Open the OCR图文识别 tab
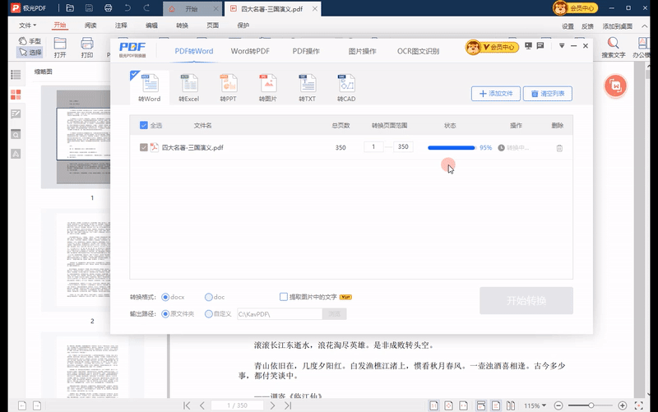Image resolution: width=658 pixels, height=412 pixels. click(x=418, y=51)
